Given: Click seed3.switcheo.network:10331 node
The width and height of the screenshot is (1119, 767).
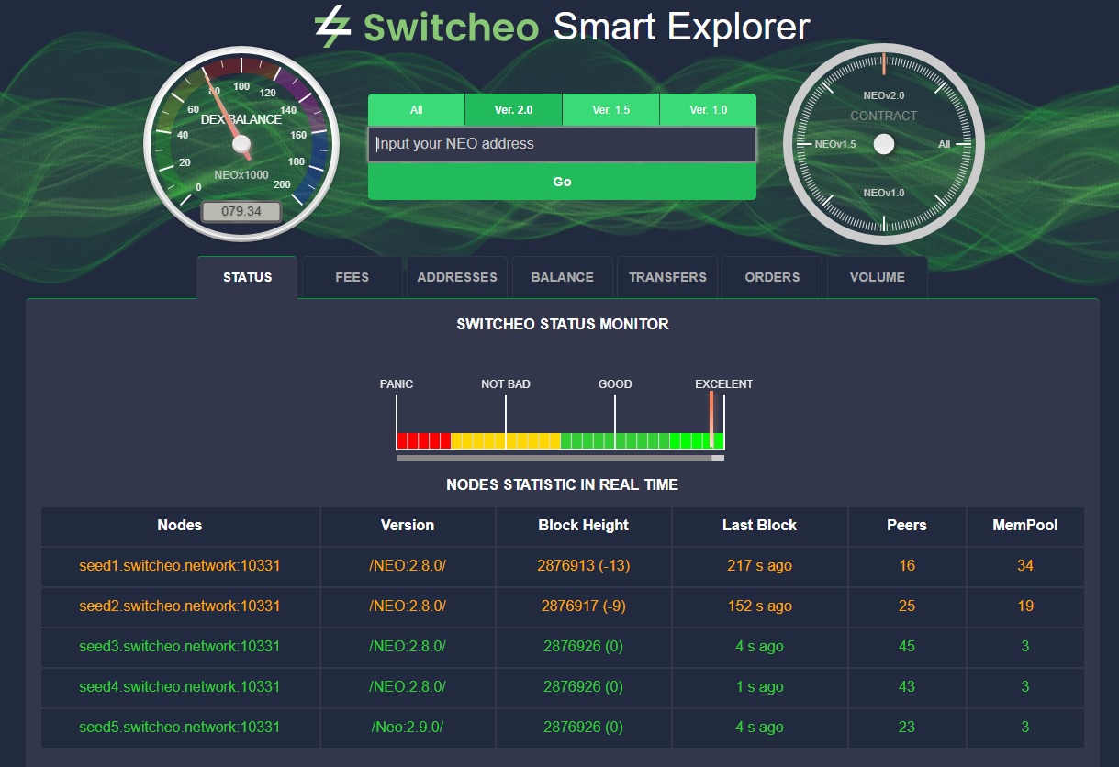Looking at the screenshot, I should (x=180, y=647).
